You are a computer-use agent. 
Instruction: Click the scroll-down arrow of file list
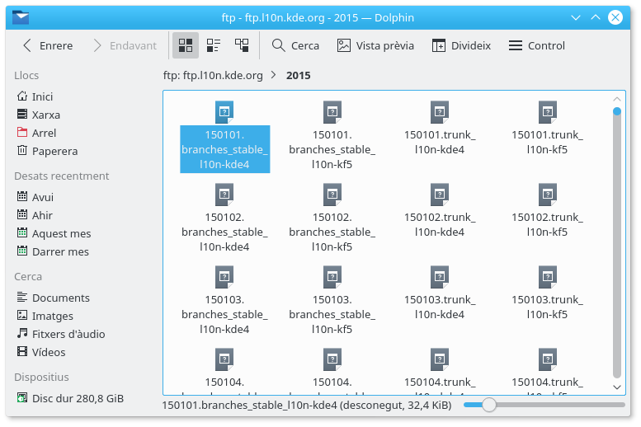[x=616, y=386]
